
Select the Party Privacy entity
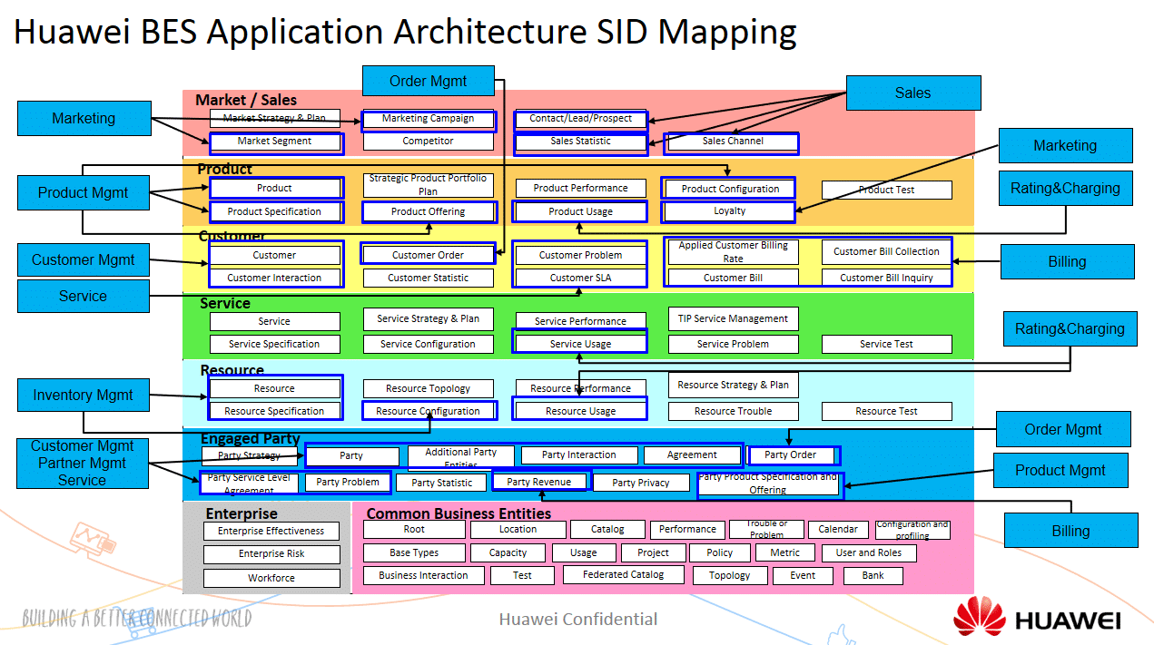(x=641, y=484)
